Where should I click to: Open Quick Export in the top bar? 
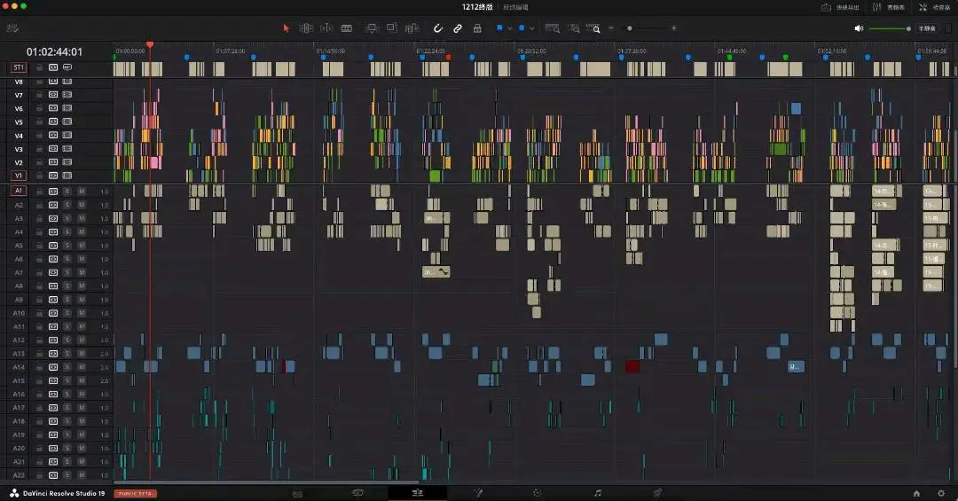pyautogui.click(x=840, y=7)
